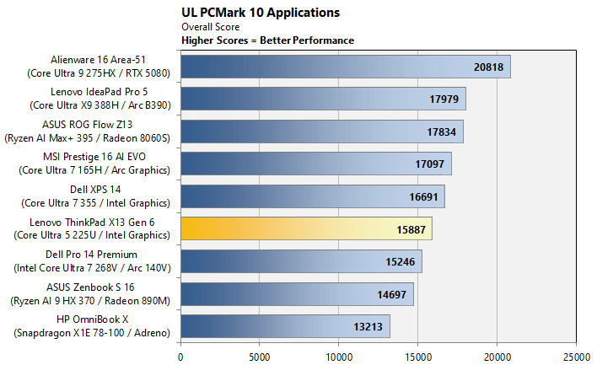Screen dimensions: 597x365
Task: Select the ASUS Zenbook S 16 label
Action: click(x=90, y=287)
